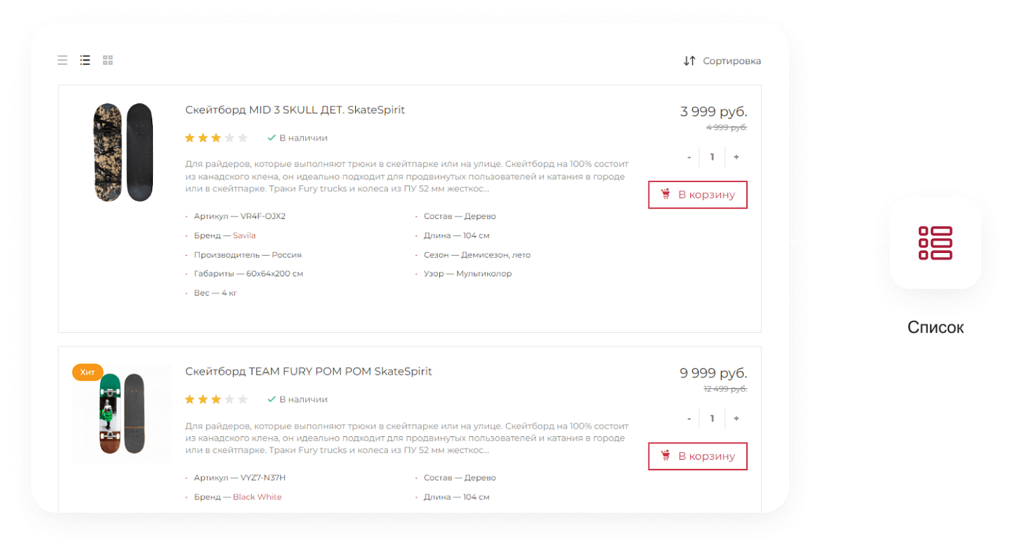Image resolution: width=1015 pixels, height=554 pixels.
Task: Open the Savila brand link
Action: [244, 235]
